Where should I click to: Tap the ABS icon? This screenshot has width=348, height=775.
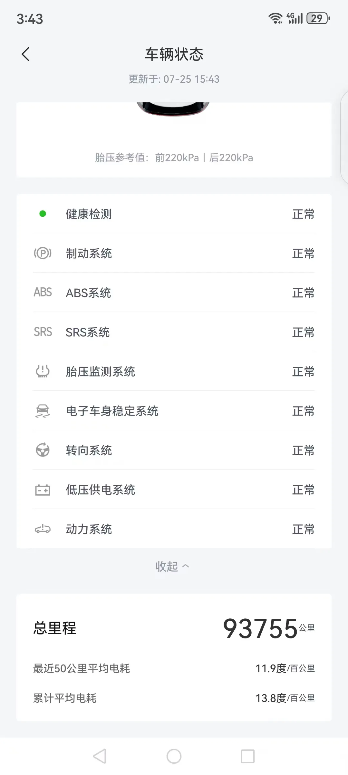coord(43,292)
